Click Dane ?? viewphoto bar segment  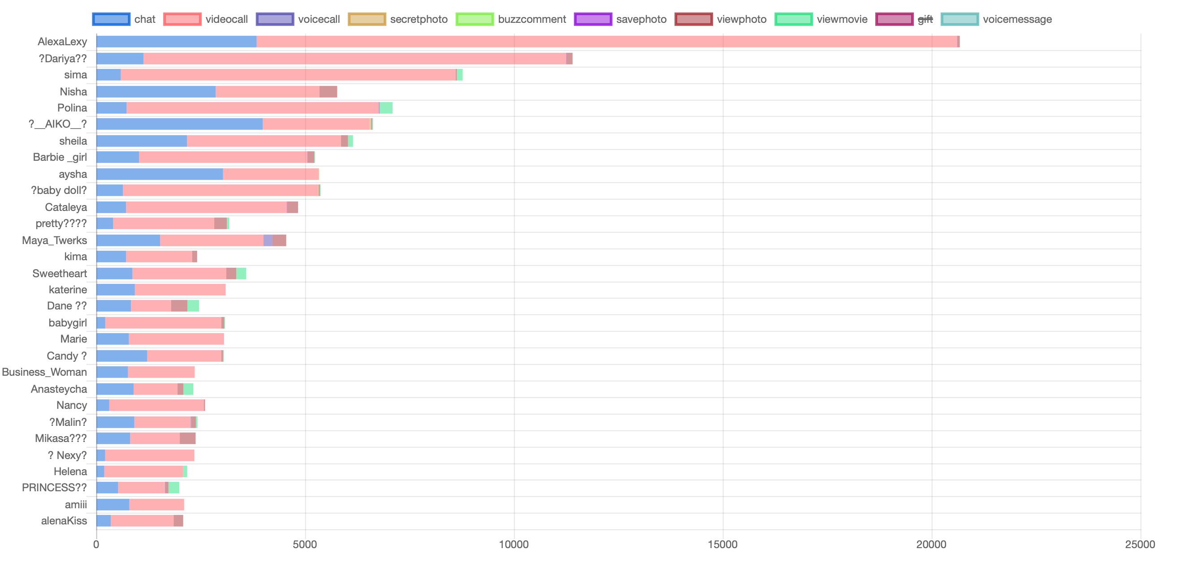point(179,306)
